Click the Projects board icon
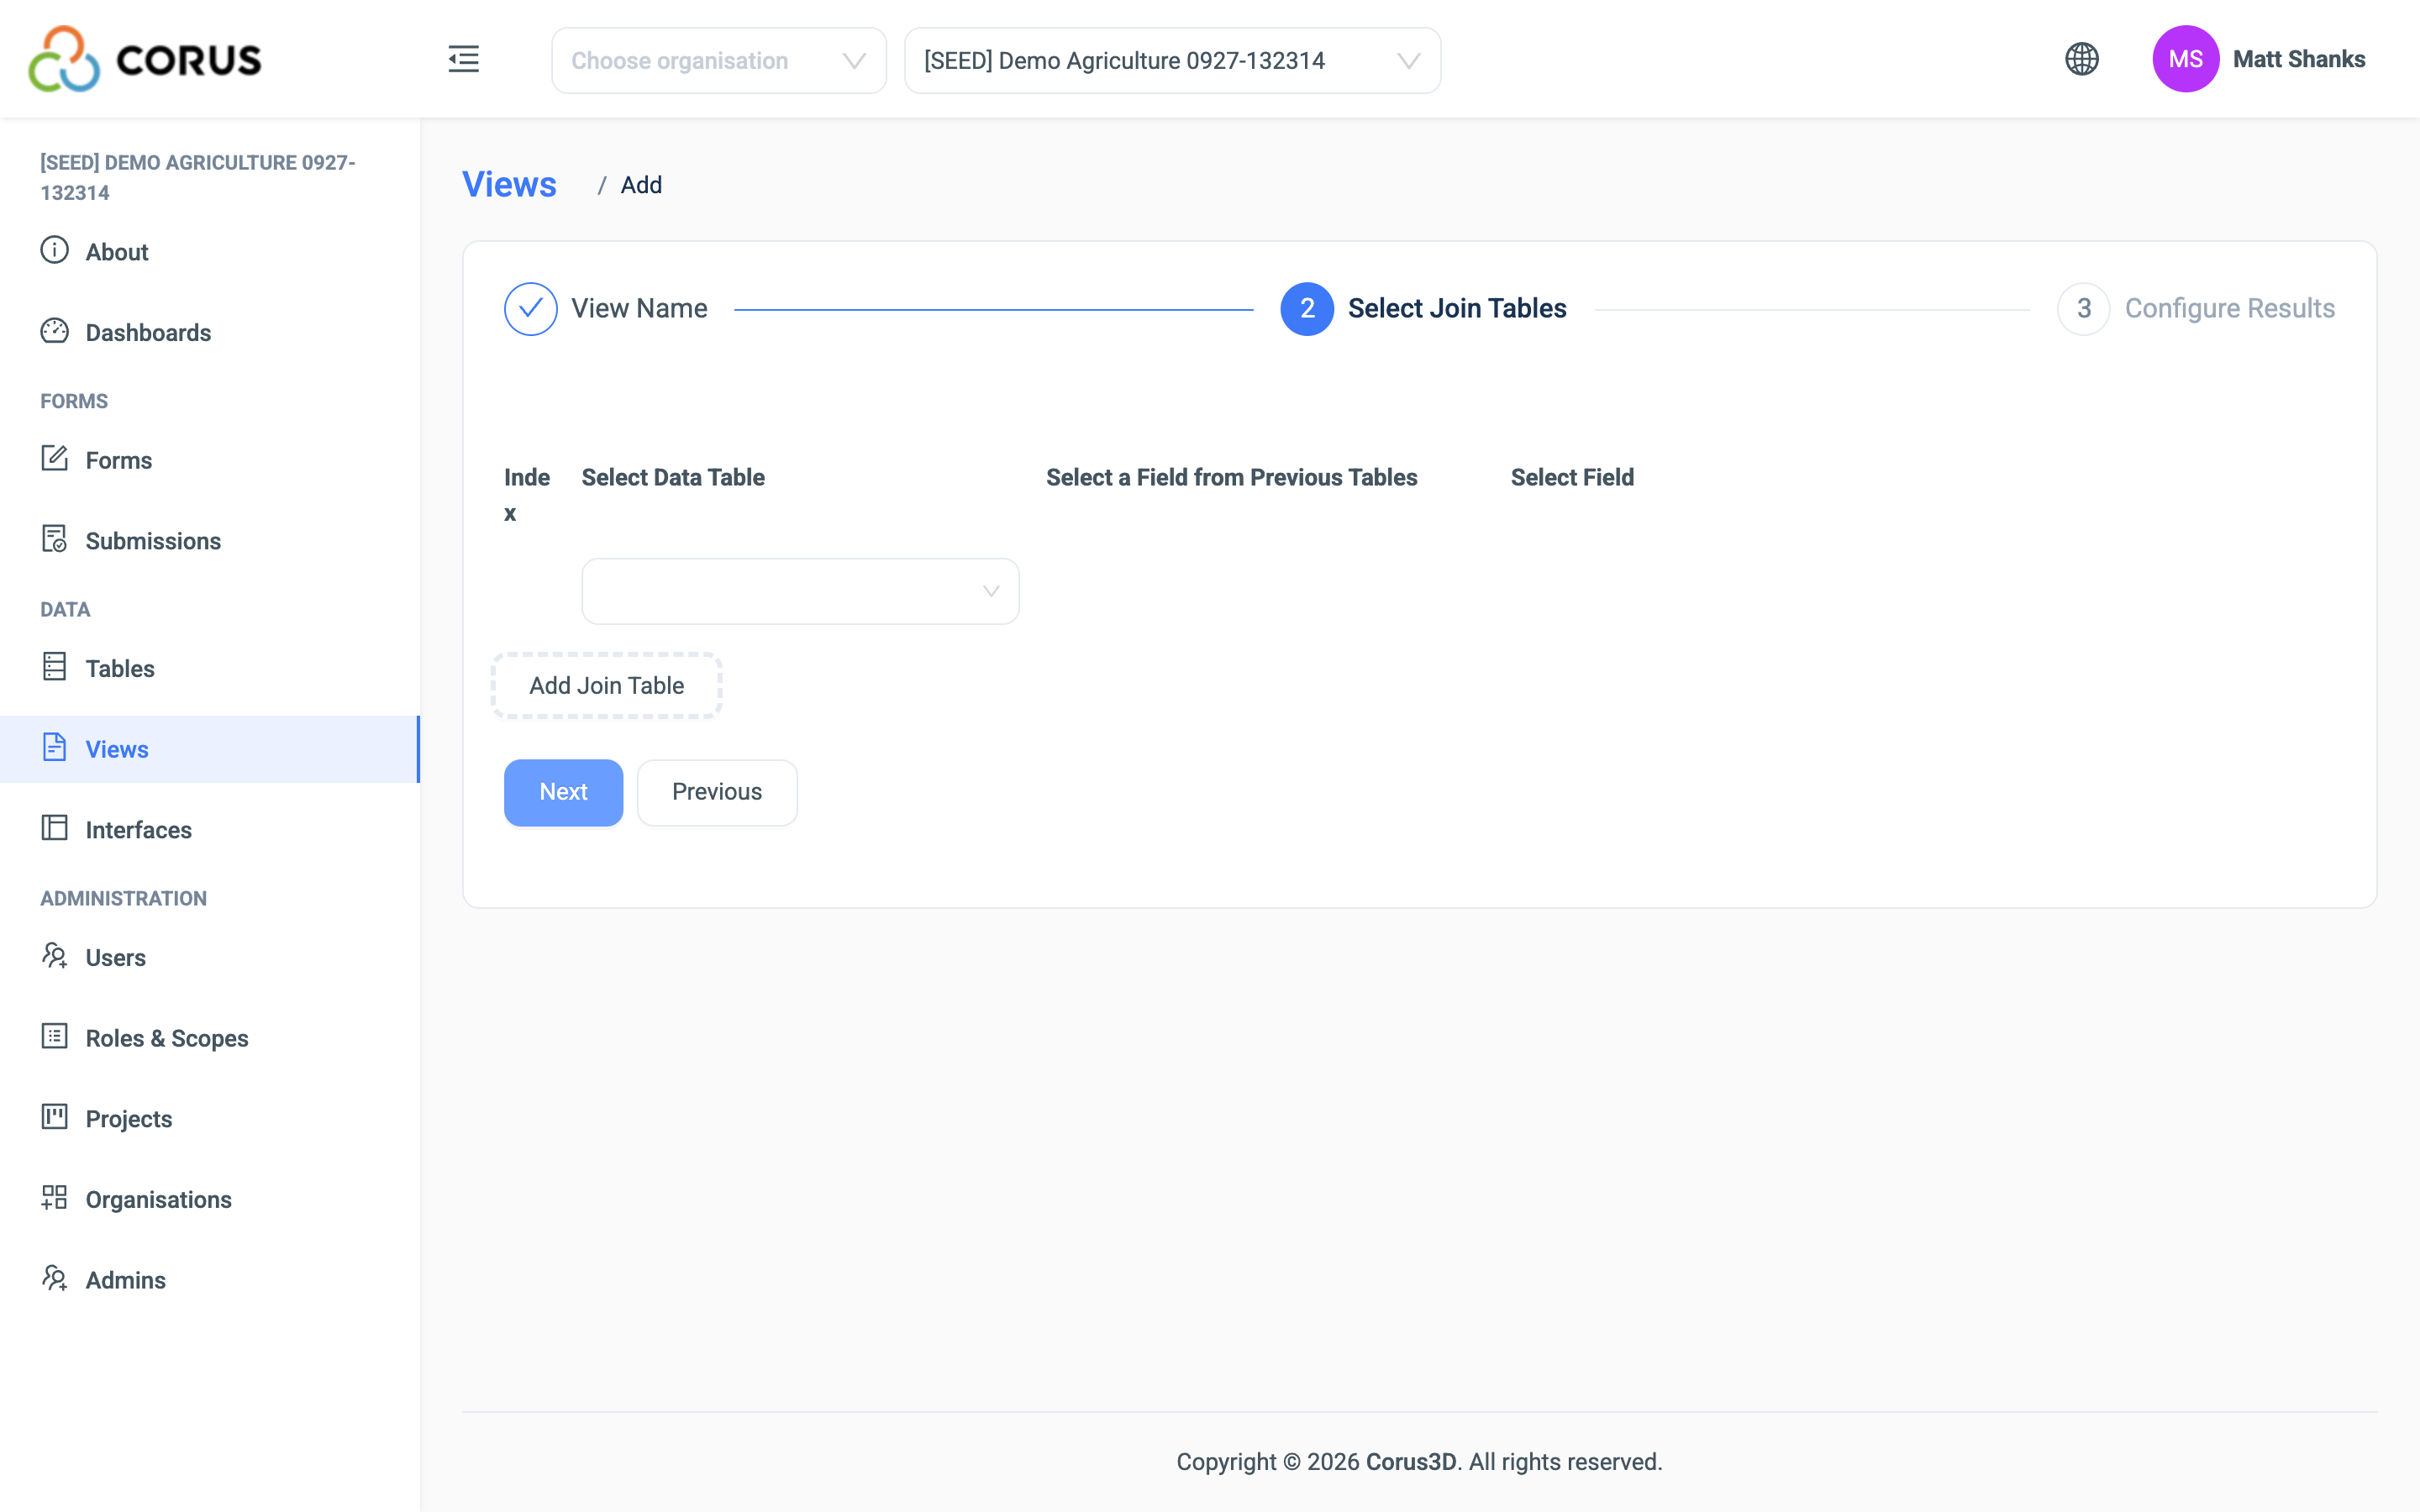2420x1512 pixels. click(x=55, y=1118)
